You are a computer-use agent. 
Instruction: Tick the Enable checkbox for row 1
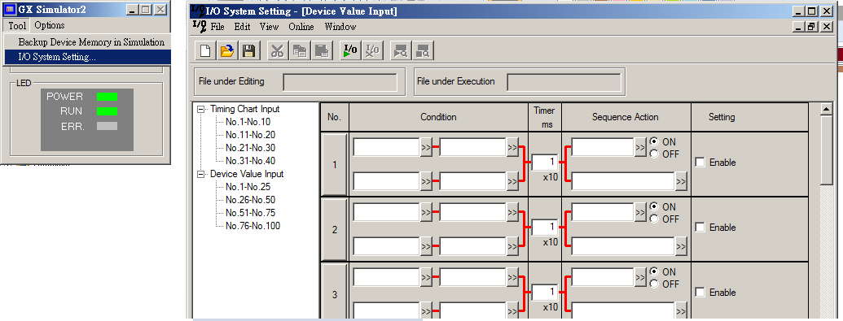[700, 162]
